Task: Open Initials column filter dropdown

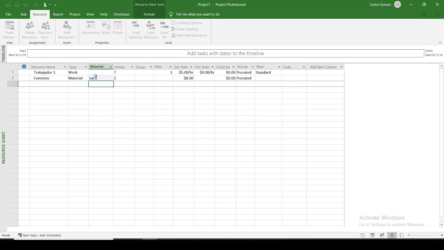Action: coord(132,67)
